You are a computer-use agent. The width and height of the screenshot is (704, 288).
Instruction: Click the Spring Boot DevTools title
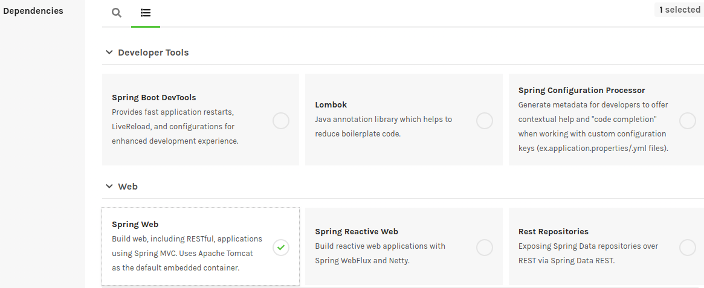(x=154, y=98)
